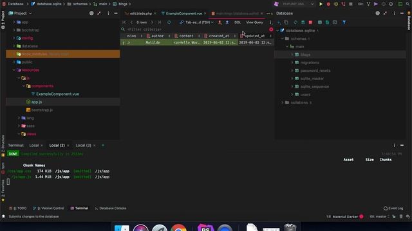Open the Event Log
Viewport: 412px width, 231px height.
pos(393,209)
